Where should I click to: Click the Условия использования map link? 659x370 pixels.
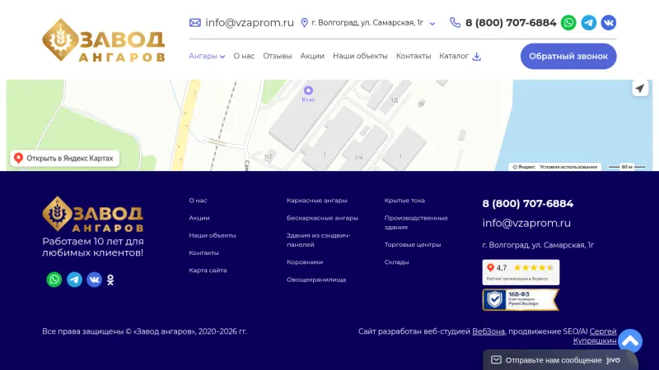pos(568,167)
